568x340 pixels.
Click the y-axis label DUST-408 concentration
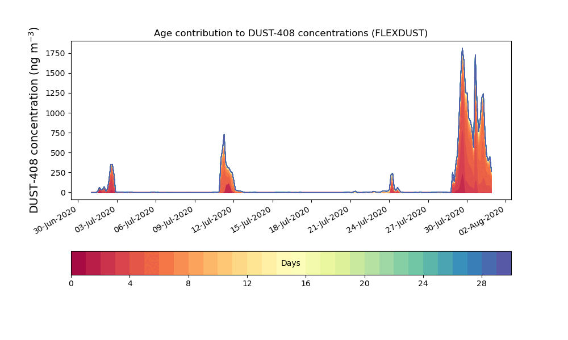[34, 120]
